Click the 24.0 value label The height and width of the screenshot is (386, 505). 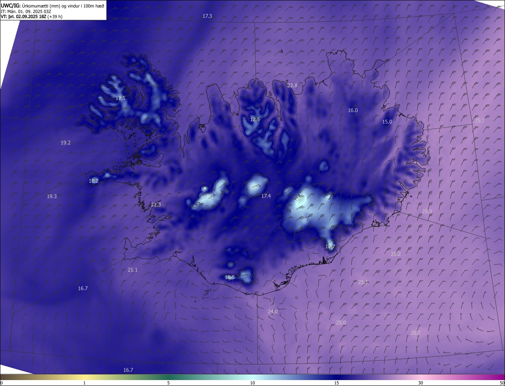tap(273, 312)
